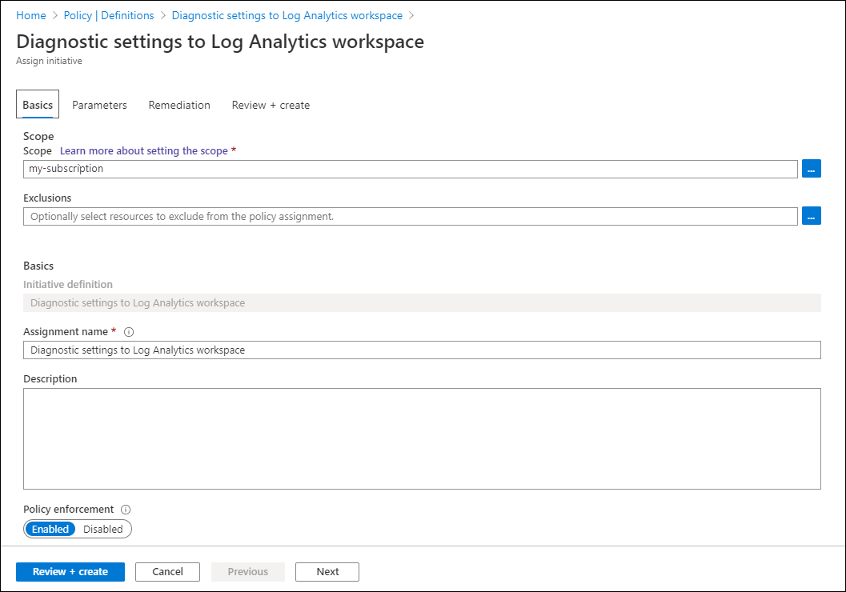Click the Review + create button

pos(70,571)
